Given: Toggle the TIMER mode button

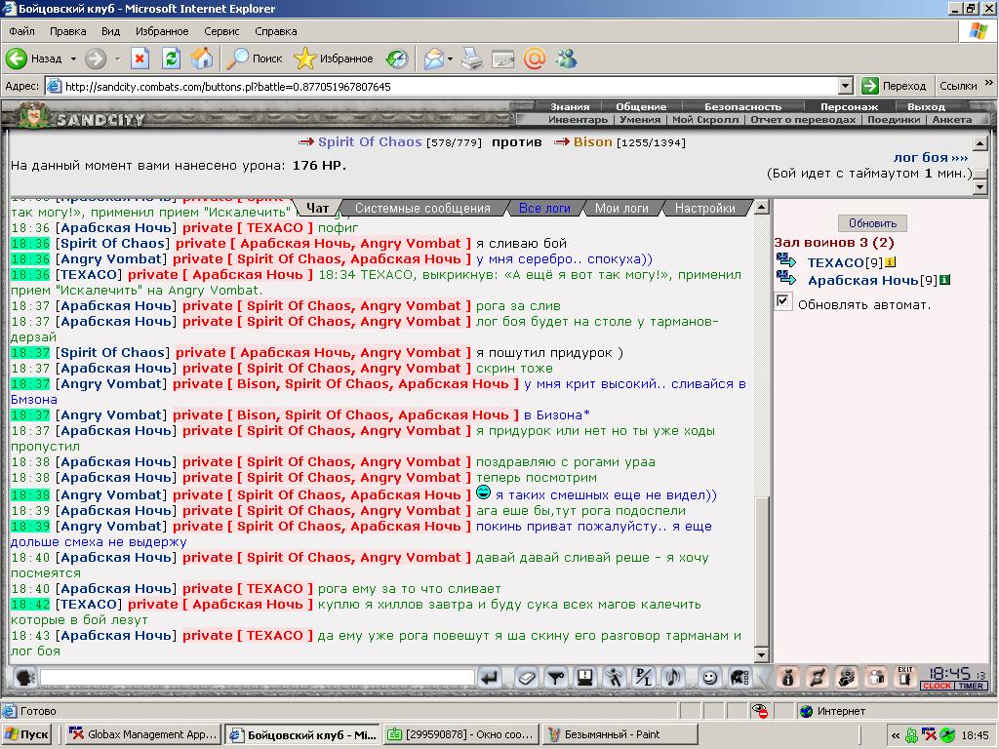Looking at the screenshot, I should [x=971, y=686].
